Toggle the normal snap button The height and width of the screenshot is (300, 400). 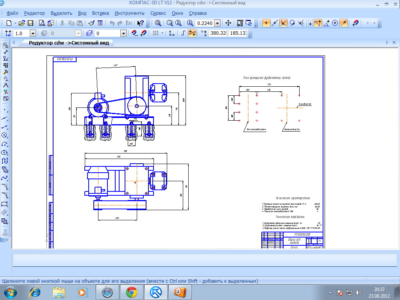click(x=301, y=23)
